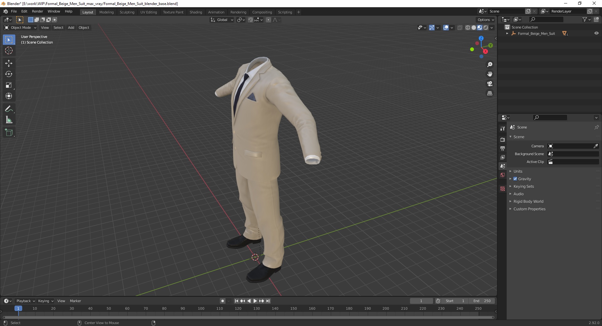Jump to the timeline end frame
Screen dimensions: 602x326
point(268,301)
